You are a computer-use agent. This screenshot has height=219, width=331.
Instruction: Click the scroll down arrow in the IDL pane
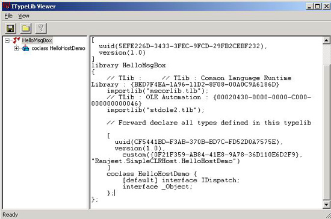click(326, 205)
